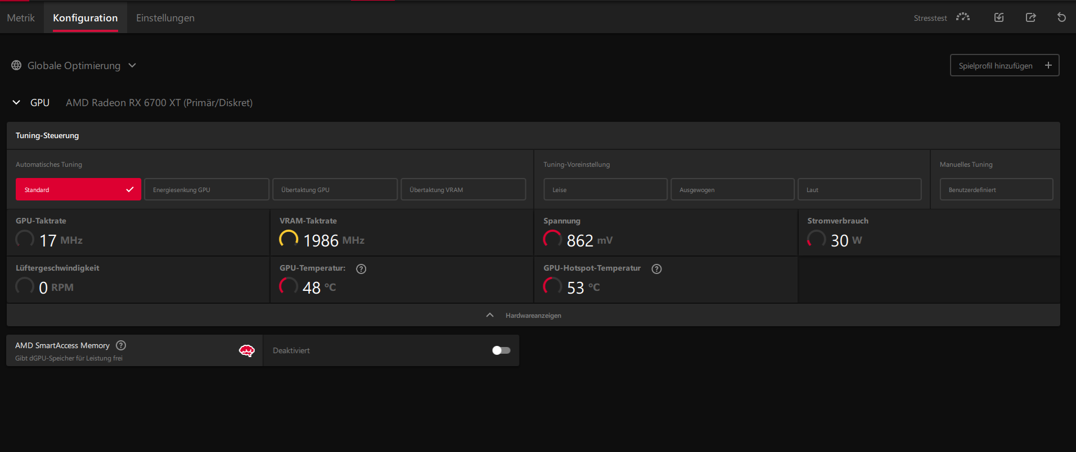This screenshot has height=452, width=1076.
Task: Open help for GPU-Hotspot-Temperatur
Action: (656, 269)
